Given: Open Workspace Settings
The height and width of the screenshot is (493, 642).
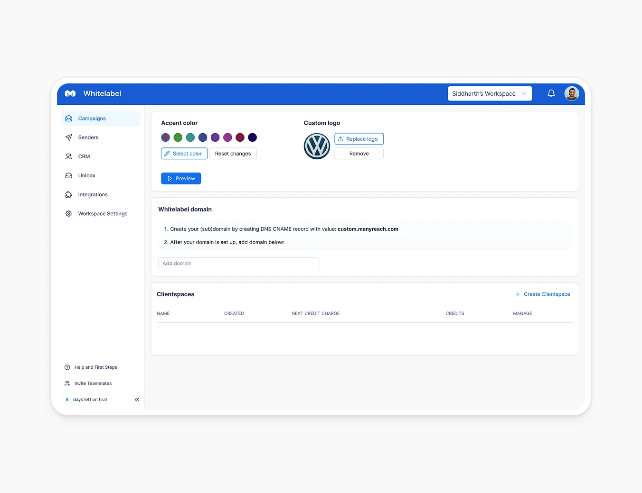Looking at the screenshot, I should click(x=103, y=213).
